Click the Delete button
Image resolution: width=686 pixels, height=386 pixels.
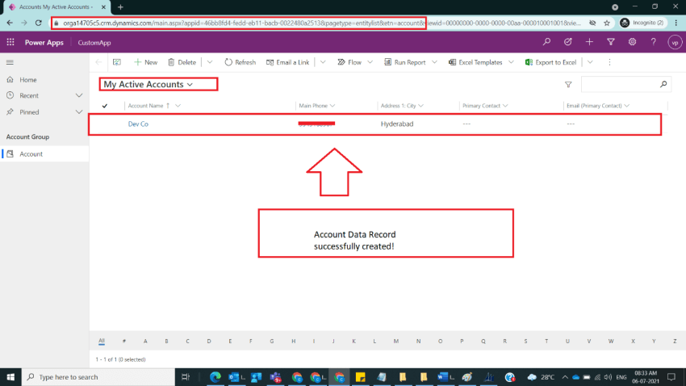(x=182, y=62)
